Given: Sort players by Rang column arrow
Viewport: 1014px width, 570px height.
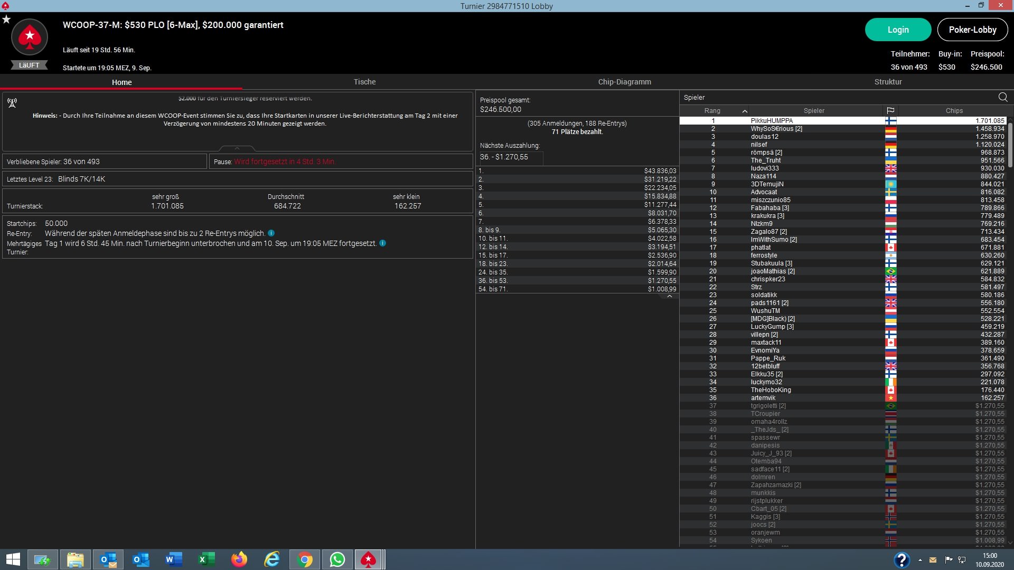Looking at the screenshot, I should [x=745, y=111].
